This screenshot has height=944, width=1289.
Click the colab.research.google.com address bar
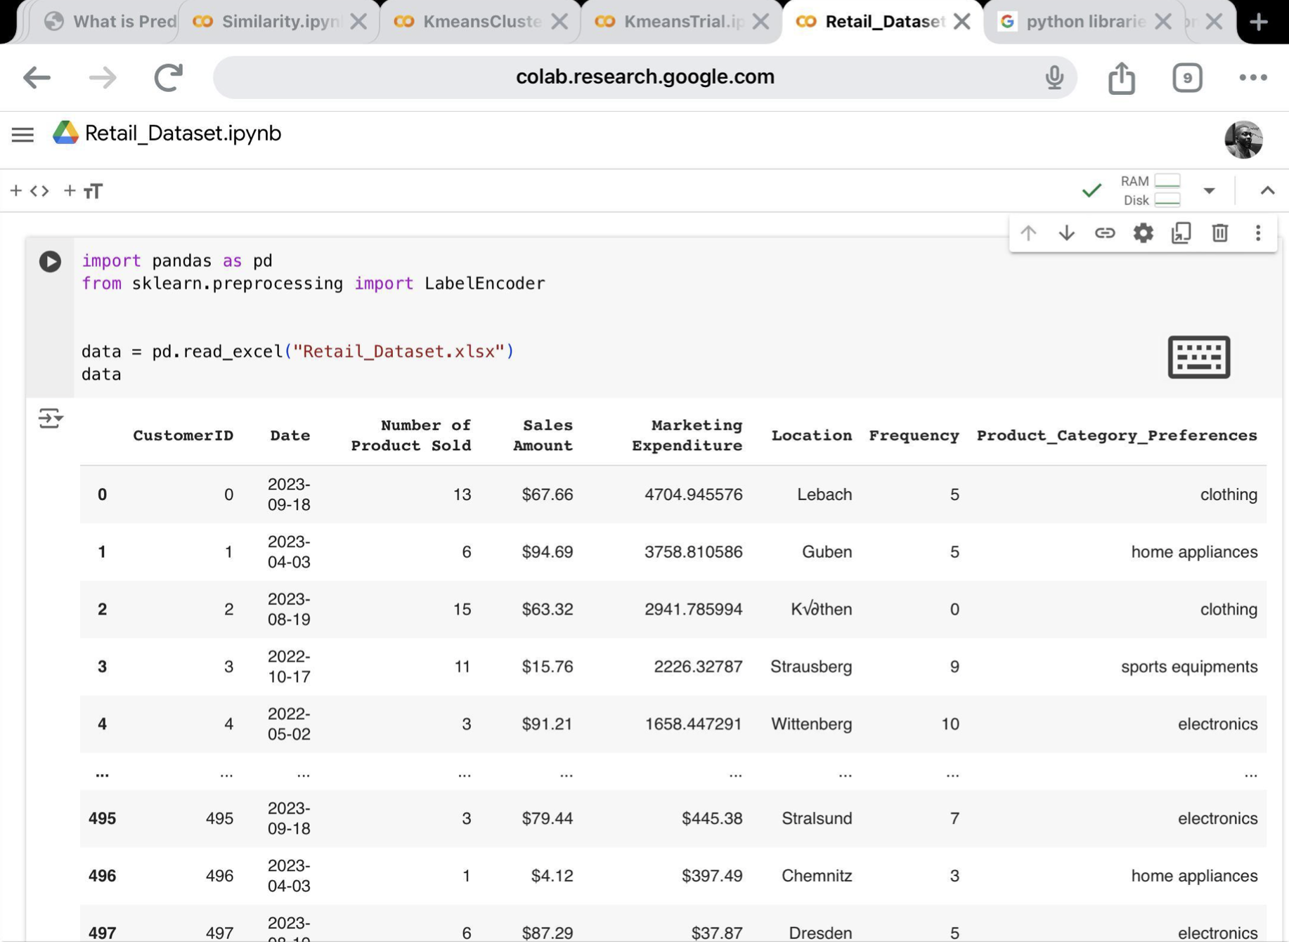[x=644, y=77]
